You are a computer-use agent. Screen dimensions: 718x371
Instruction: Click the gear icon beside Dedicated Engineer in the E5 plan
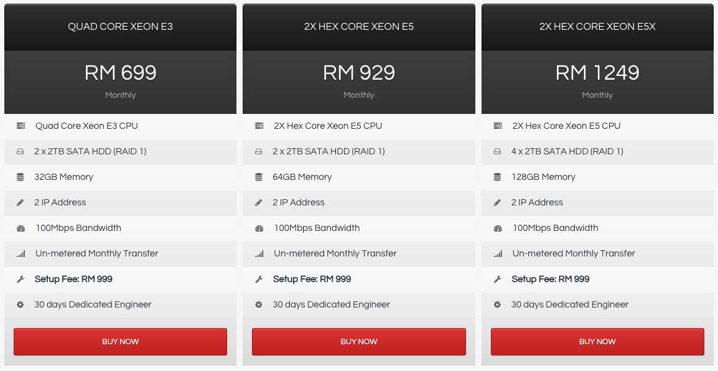pyautogui.click(x=259, y=304)
